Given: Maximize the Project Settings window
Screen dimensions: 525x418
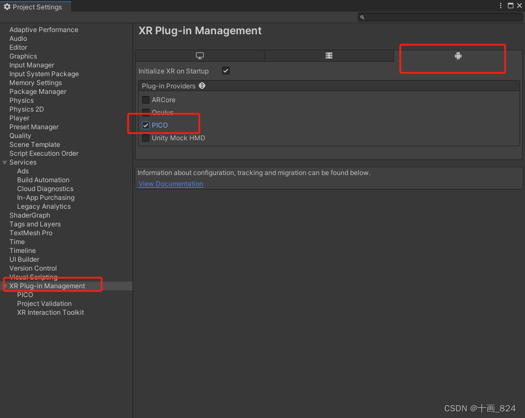Looking at the screenshot, I should click(511, 6).
